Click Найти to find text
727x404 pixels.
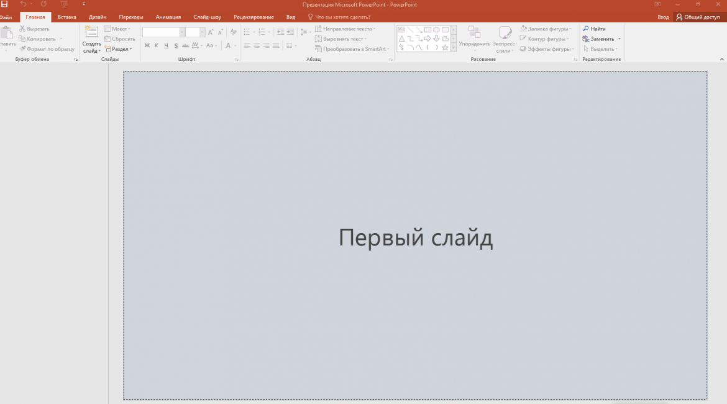point(595,29)
